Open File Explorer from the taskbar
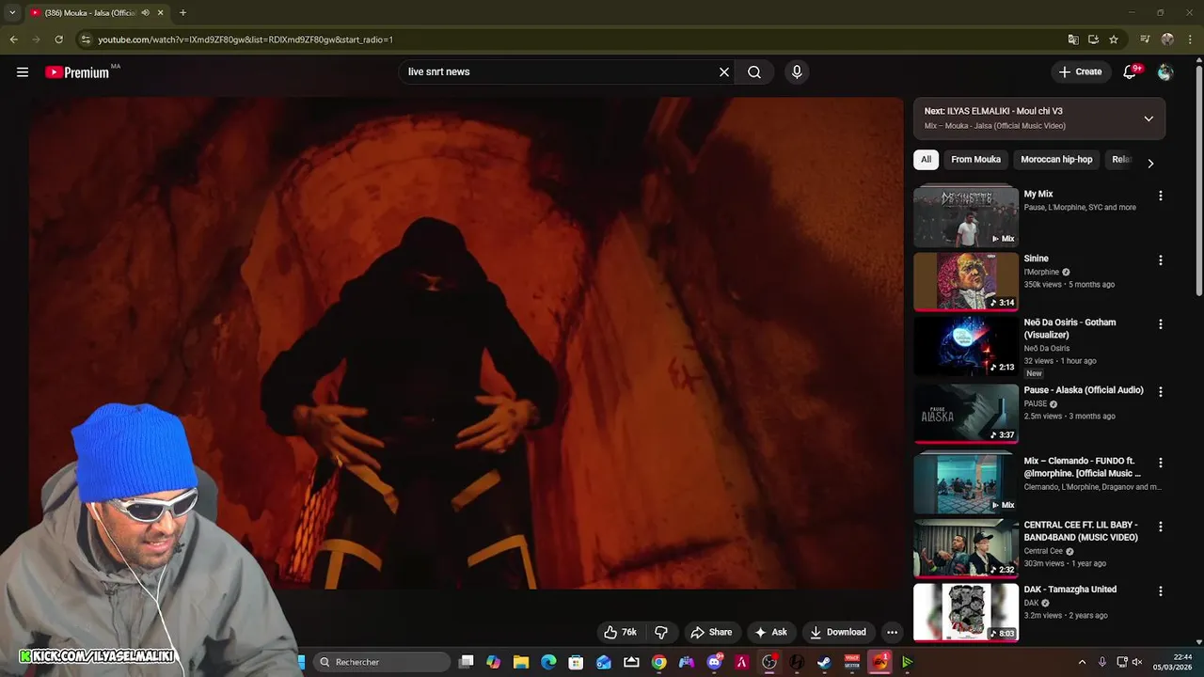 pyautogui.click(x=521, y=662)
